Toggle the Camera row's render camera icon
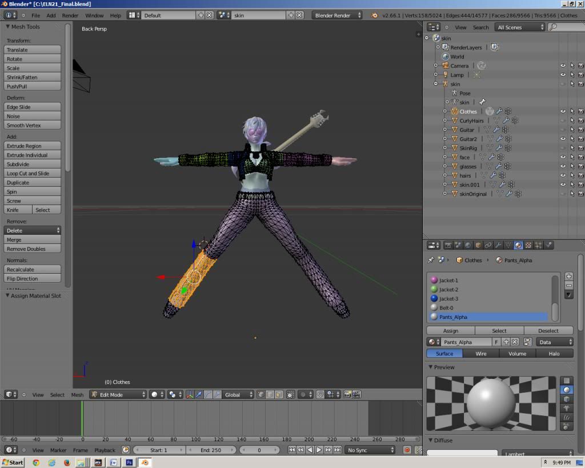Viewport: 585px width, 468px height. [x=580, y=66]
